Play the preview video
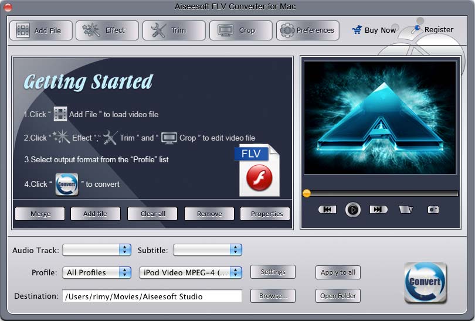 [352, 209]
